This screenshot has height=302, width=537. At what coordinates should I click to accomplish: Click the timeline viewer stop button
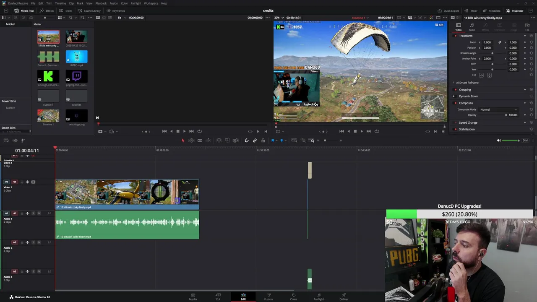click(355, 131)
